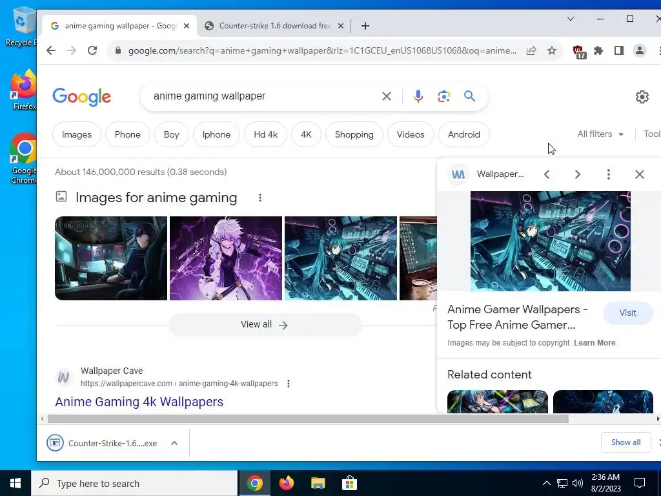Open Windows Start menu
This screenshot has width=661, height=496.
(15, 483)
